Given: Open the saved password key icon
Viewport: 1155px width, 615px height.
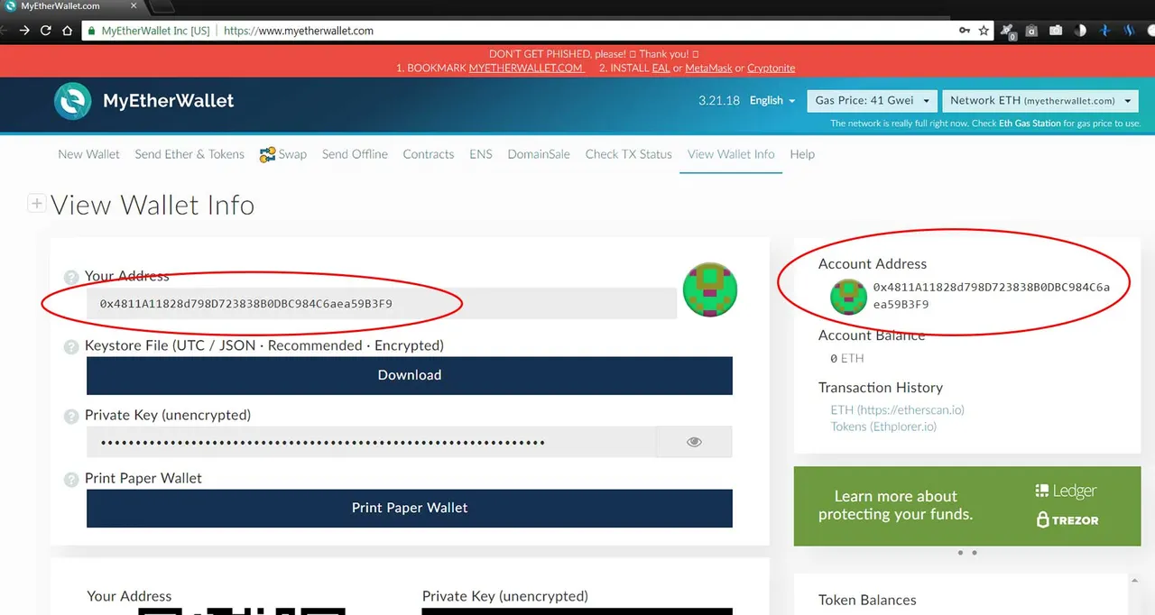Looking at the screenshot, I should click(x=965, y=31).
